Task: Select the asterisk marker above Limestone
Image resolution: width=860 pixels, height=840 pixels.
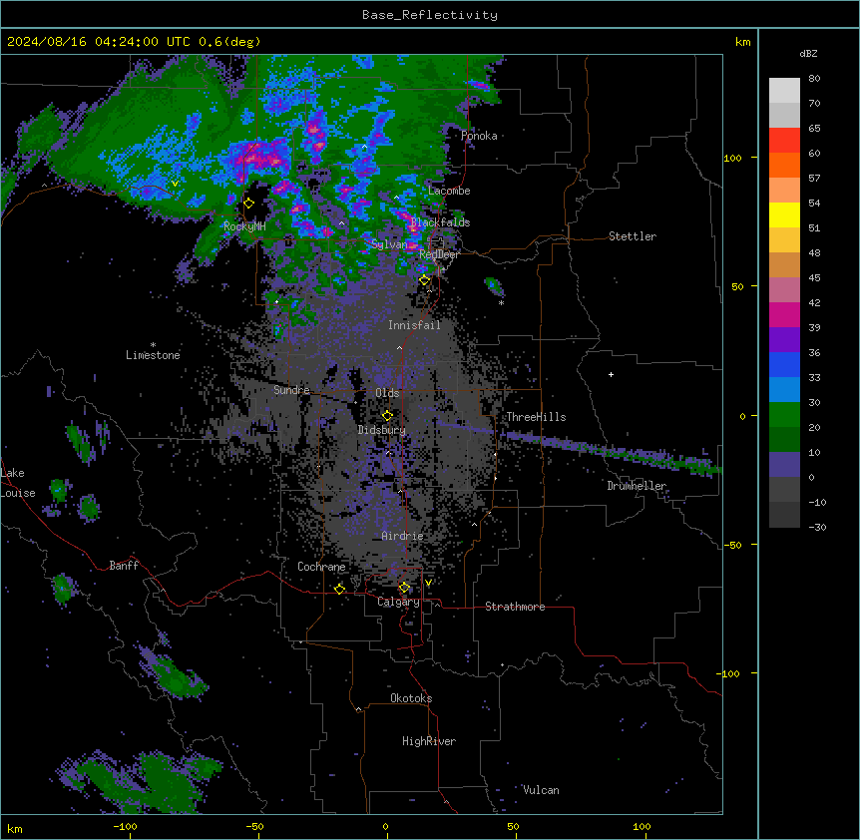Action: pos(153,345)
